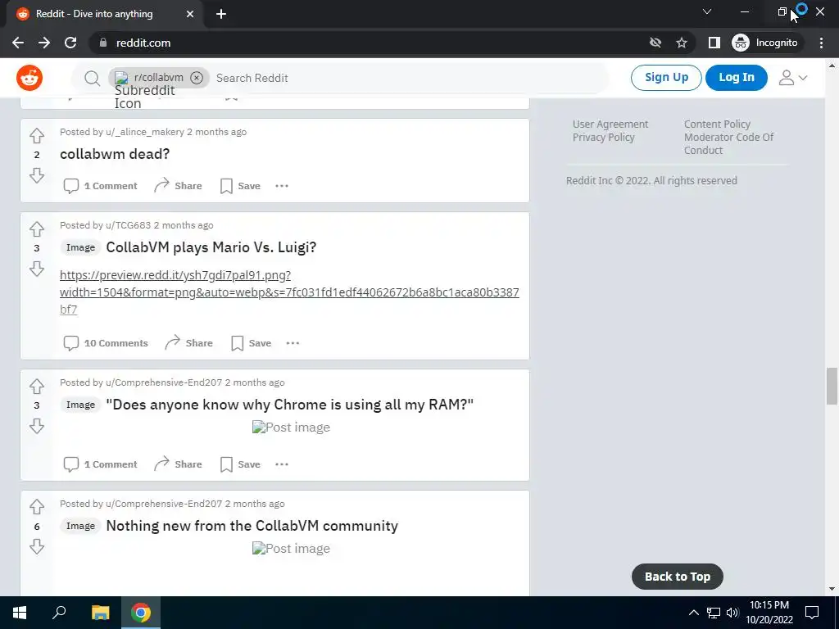
Task: Click the Sign Up button
Action: pos(666,78)
